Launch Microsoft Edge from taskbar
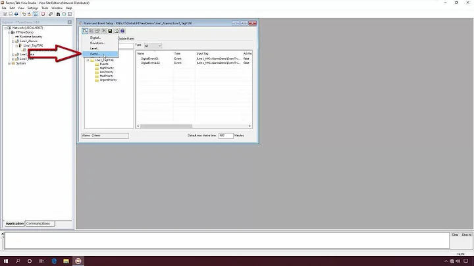The image size is (474, 266). coord(54,261)
